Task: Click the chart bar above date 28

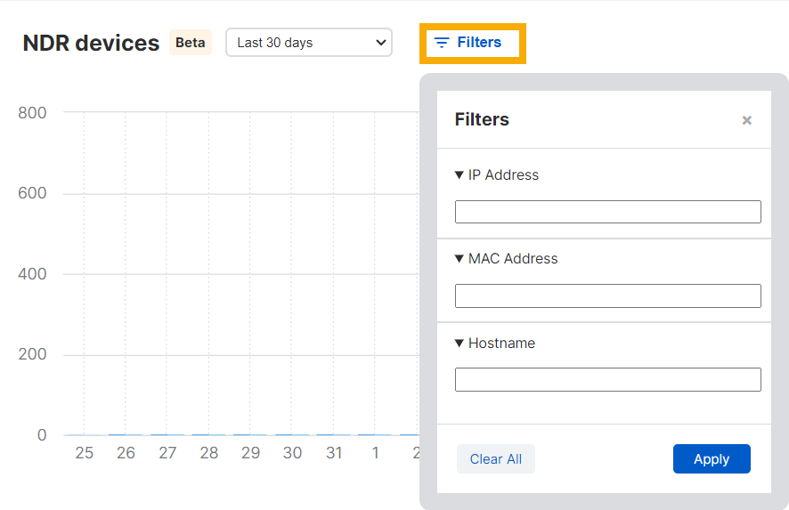Action: pyautogui.click(x=209, y=434)
